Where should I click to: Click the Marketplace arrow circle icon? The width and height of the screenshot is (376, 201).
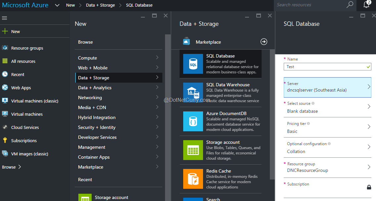pyautogui.click(x=264, y=42)
